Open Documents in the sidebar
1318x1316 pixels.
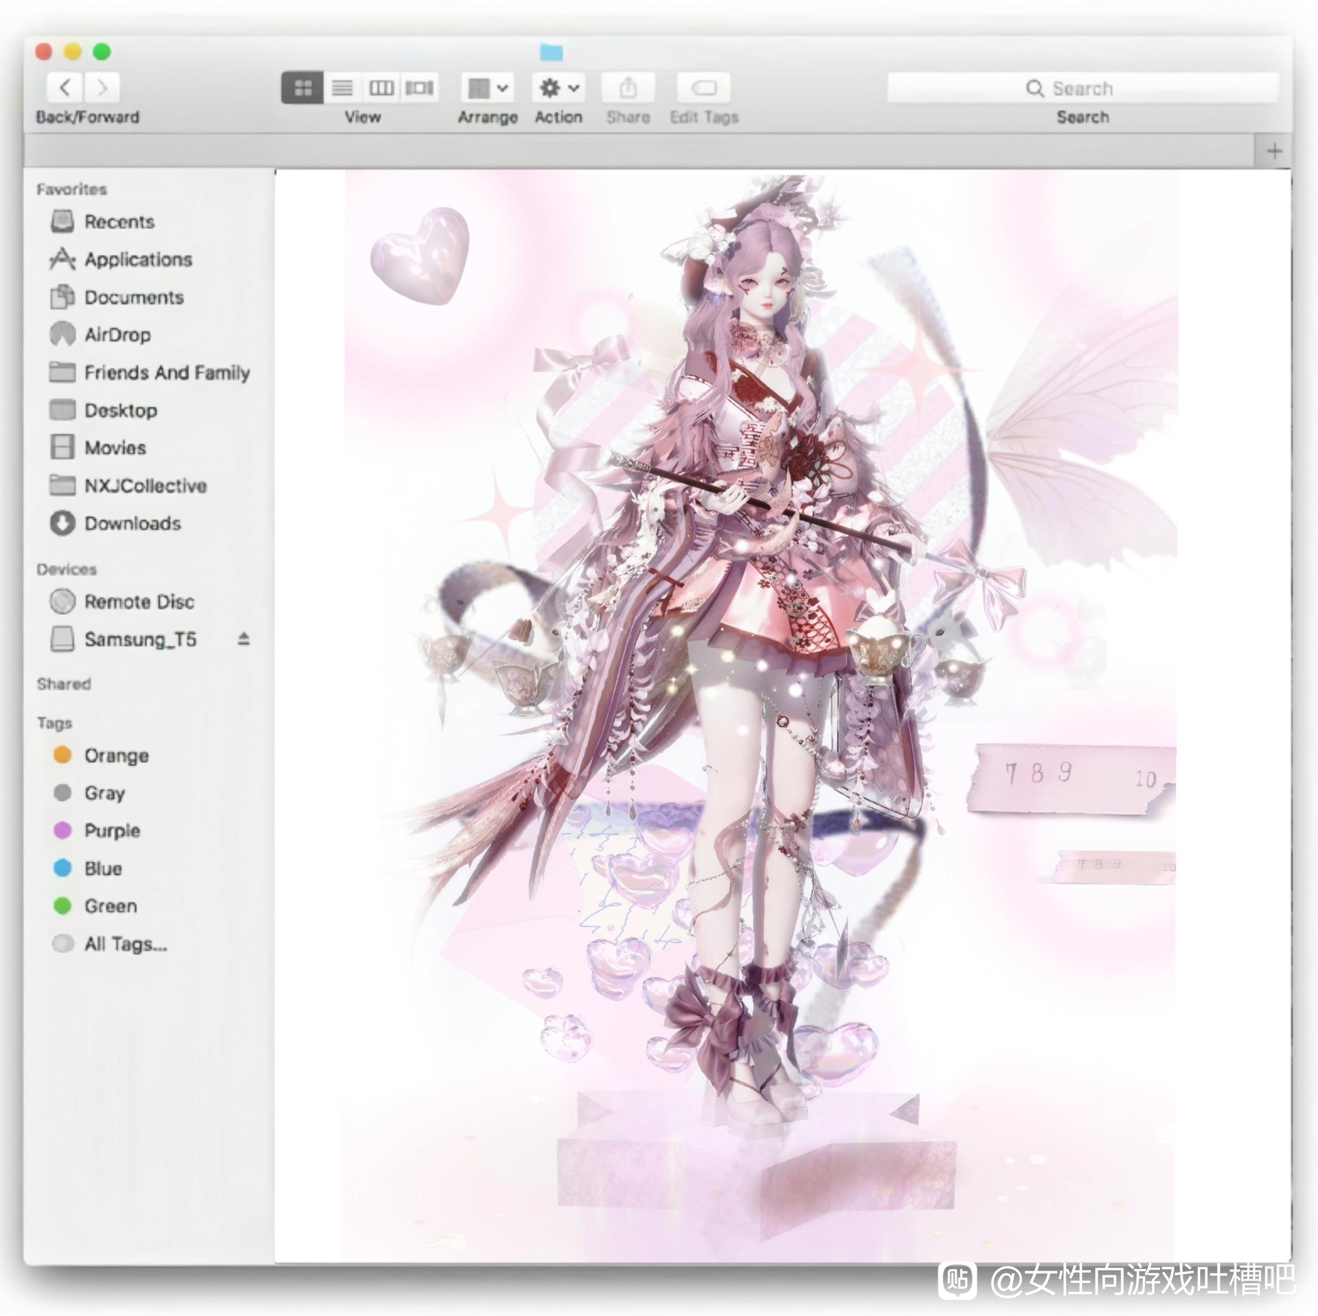pyautogui.click(x=117, y=298)
